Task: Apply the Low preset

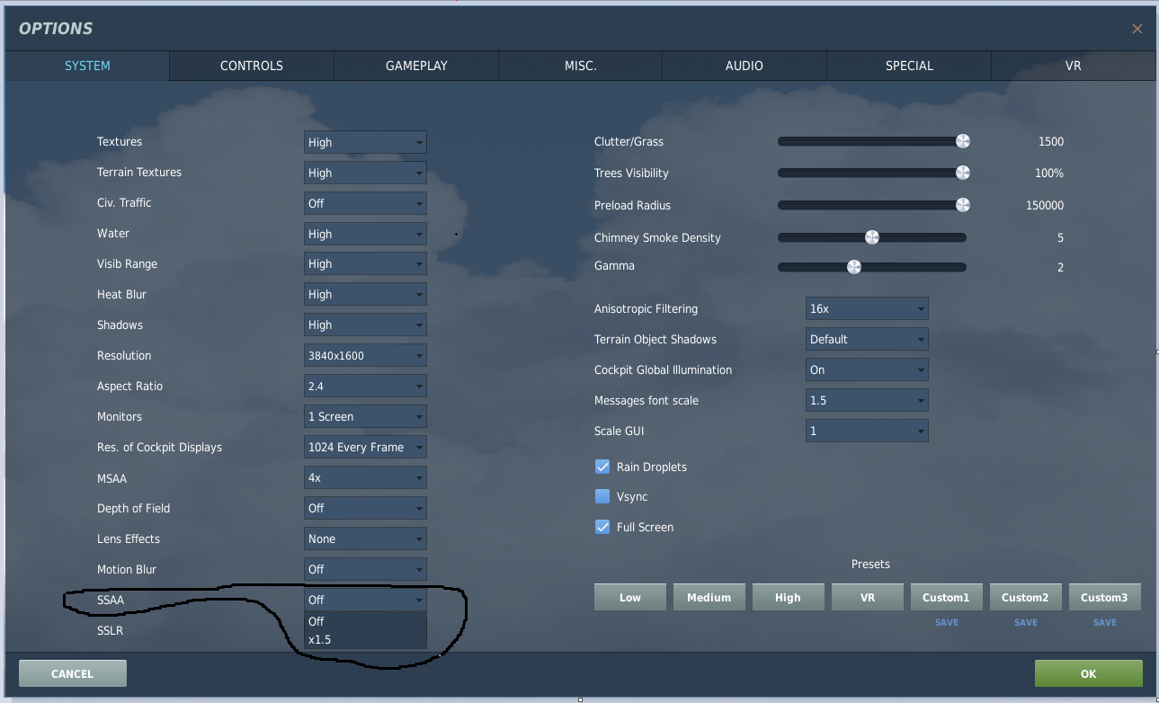Action: click(630, 598)
